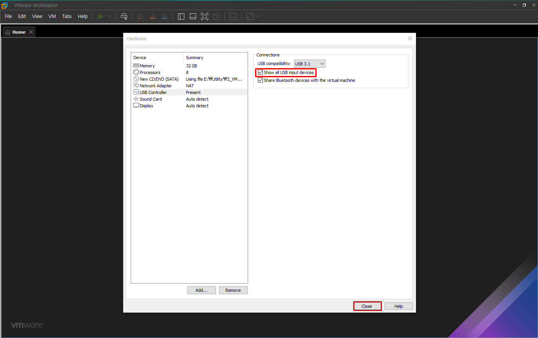Select the Processors device row
The width and height of the screenshot is (538, 338).
click(189, 72)
